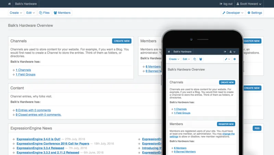Open ExpressionEngine 3.4.0 is Out! news link
This screenshot has height=155, width=274.
[x=38, y=139]
